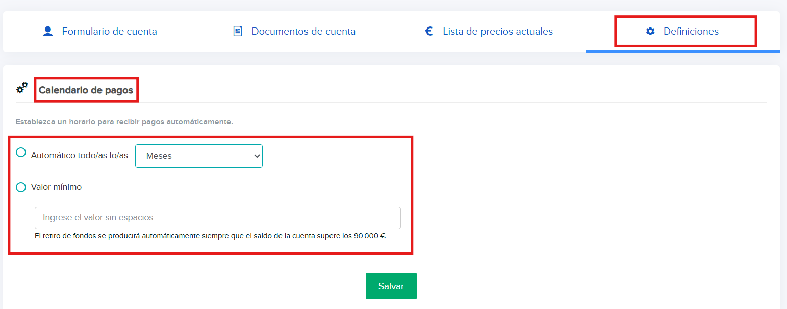Click the person icon beside Formulario de cuenta
Image resolution: width=787 pixels, height=309 pixels.
point(48,32)
